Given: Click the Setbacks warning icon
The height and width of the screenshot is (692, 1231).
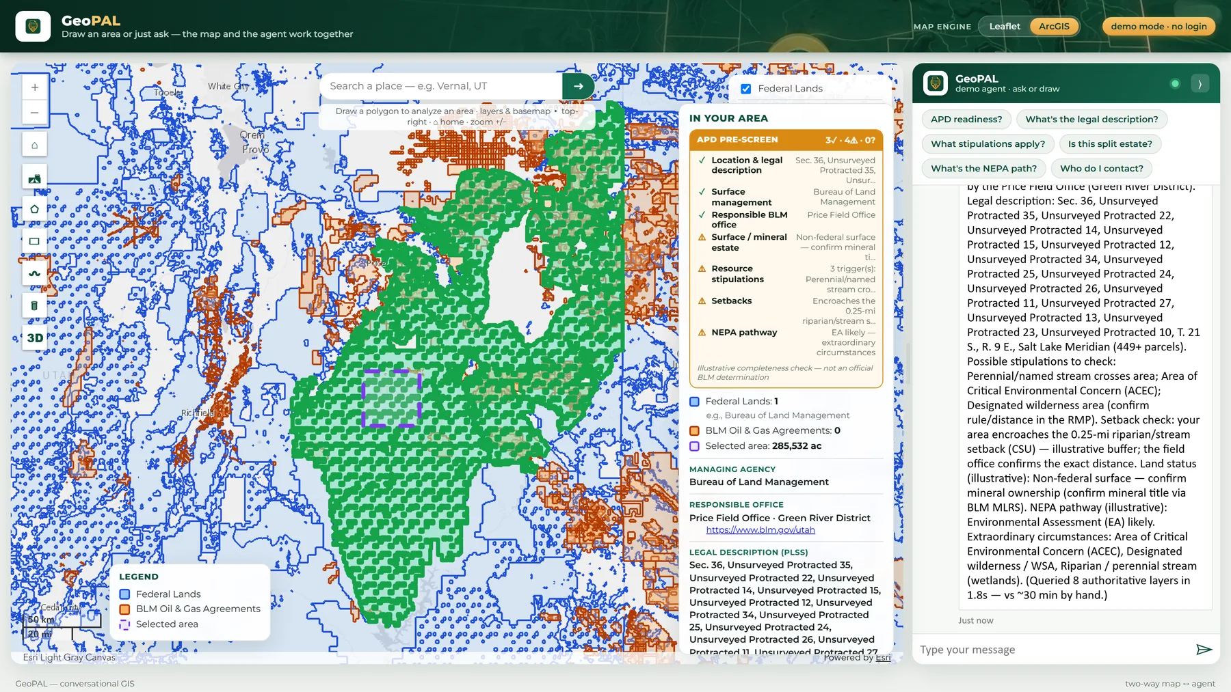Looking at the screenshot, I should [x=702, y=301].
